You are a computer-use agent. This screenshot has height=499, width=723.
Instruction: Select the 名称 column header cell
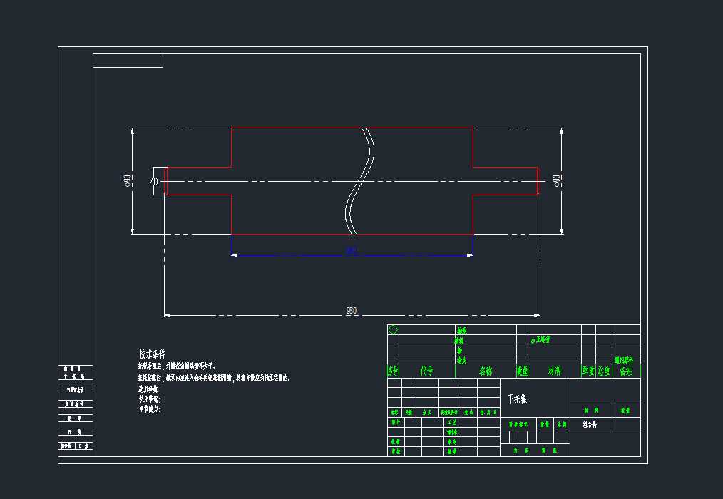tap(486, 371)
